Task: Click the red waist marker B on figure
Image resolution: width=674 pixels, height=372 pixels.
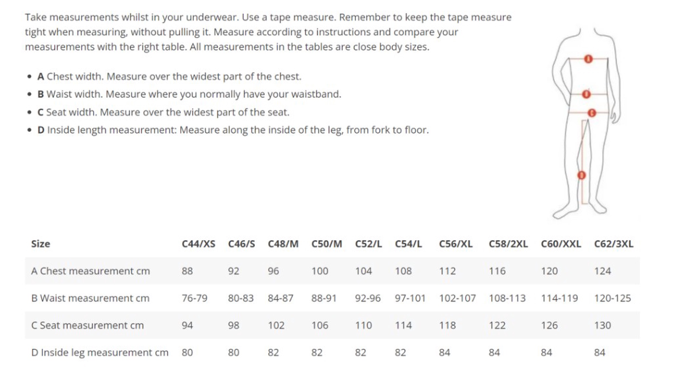Action: pyautogui.click(x=586, y=94)
